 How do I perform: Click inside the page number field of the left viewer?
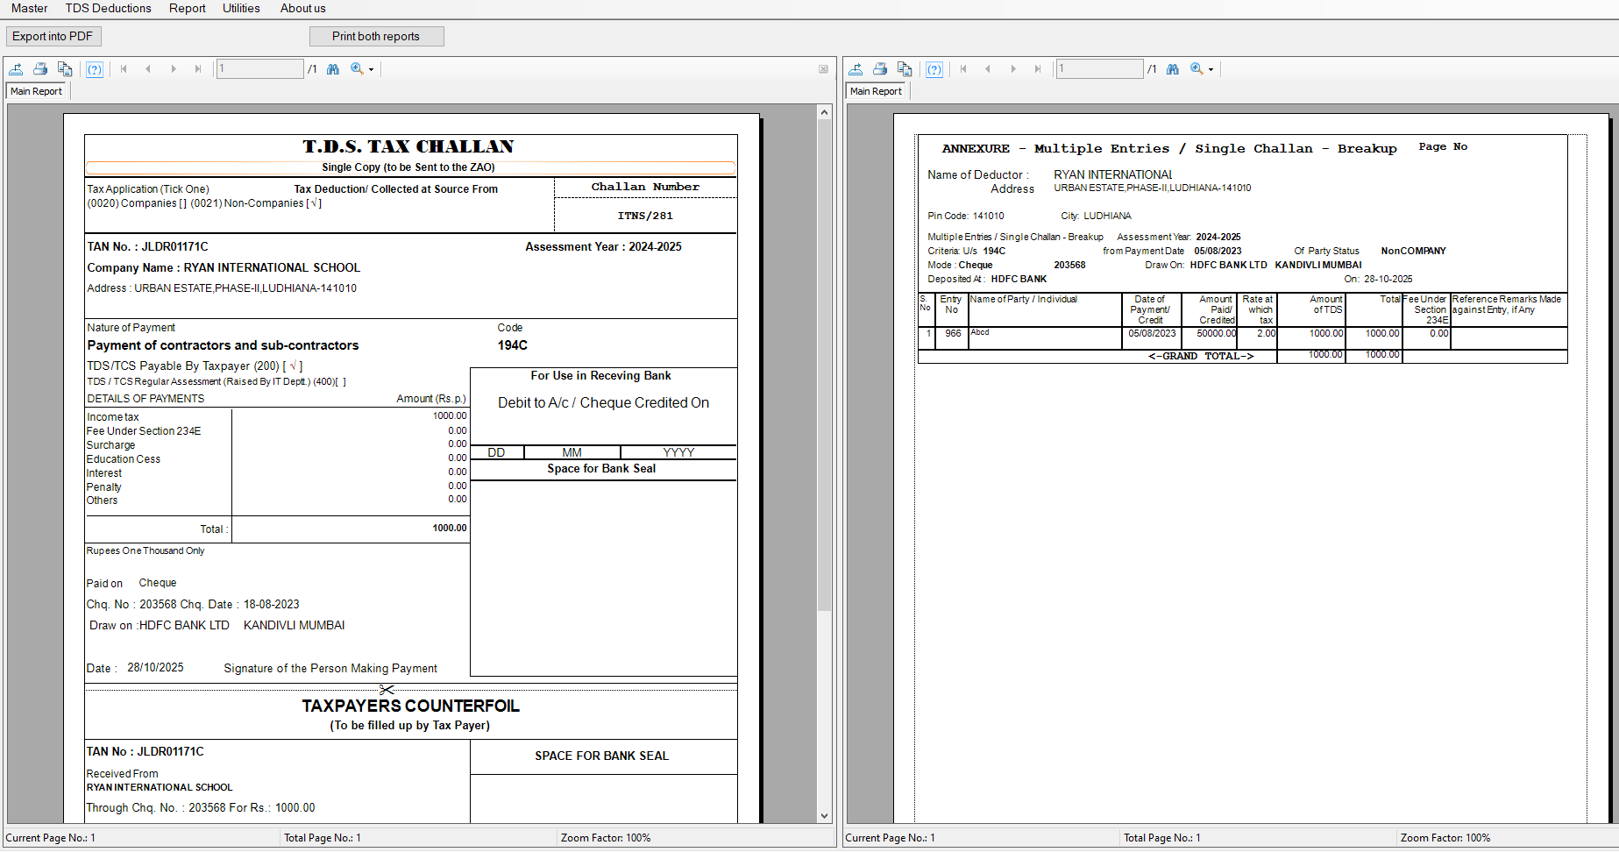pos(259,67)
